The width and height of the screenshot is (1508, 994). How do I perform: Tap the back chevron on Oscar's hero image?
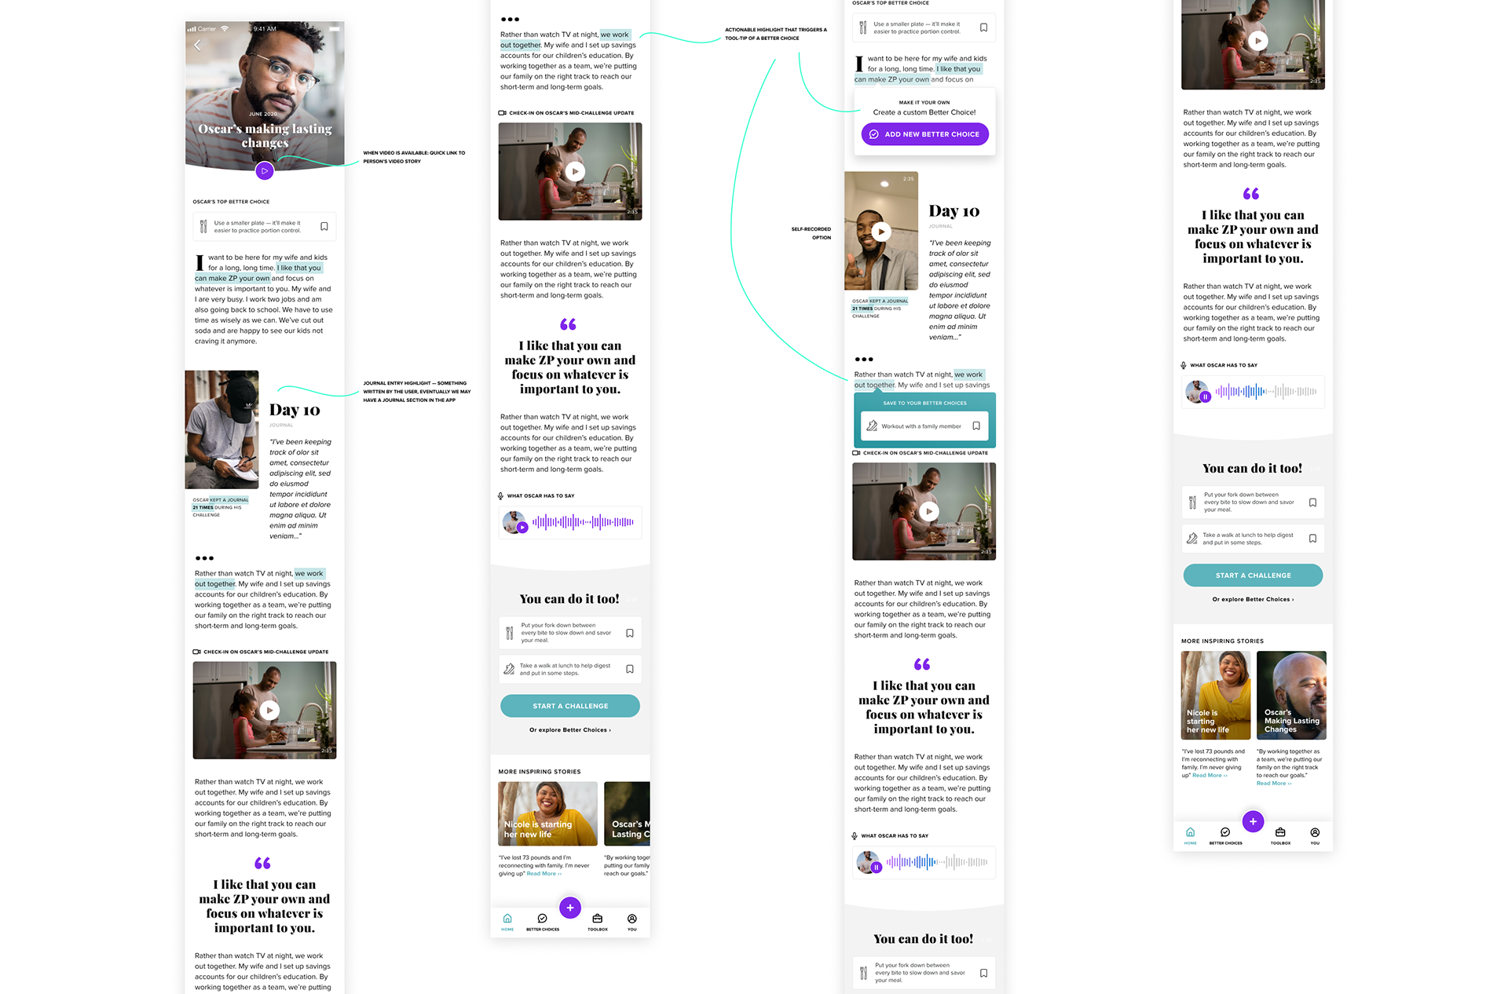click(x=197, y=46)
